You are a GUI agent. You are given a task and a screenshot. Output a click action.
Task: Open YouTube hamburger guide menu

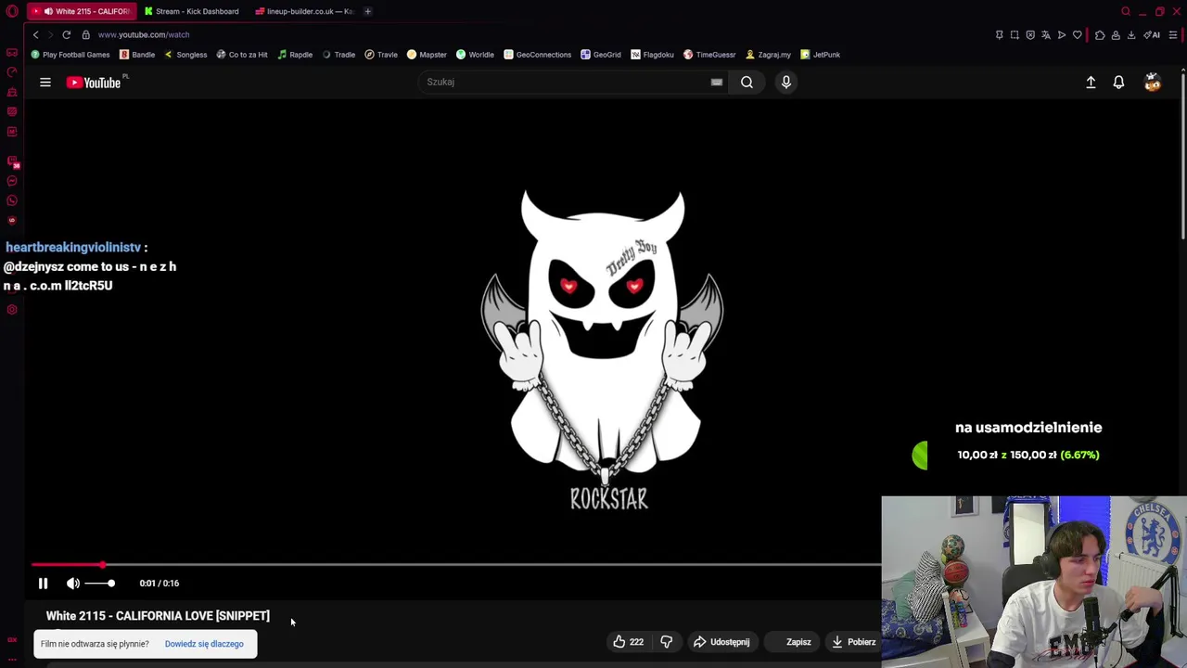(x=45, y=82)
